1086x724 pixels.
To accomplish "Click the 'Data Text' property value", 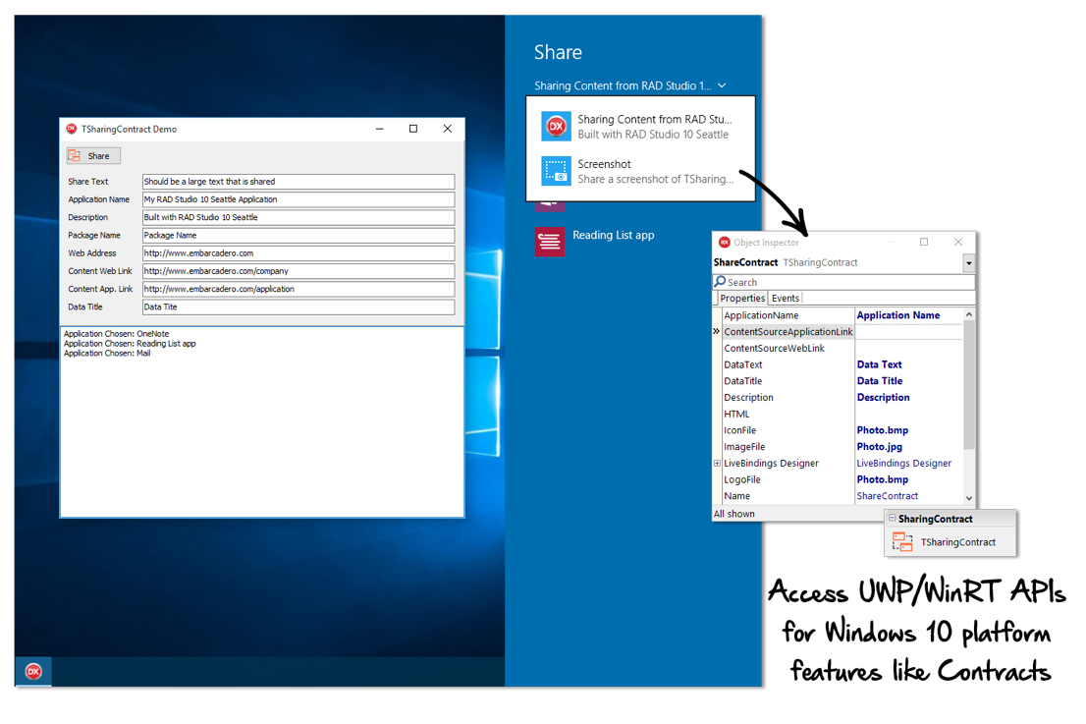I will 880,364.
